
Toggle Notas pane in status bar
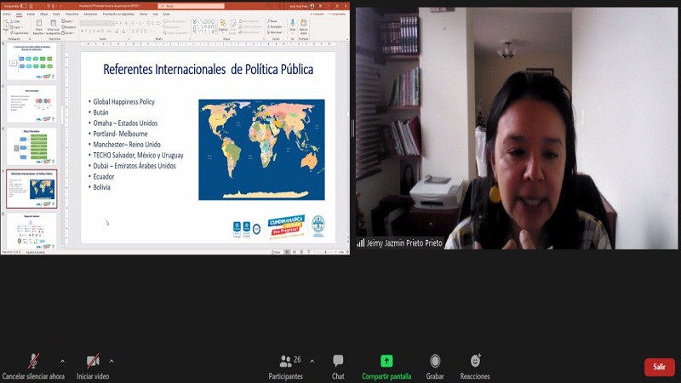275,252
